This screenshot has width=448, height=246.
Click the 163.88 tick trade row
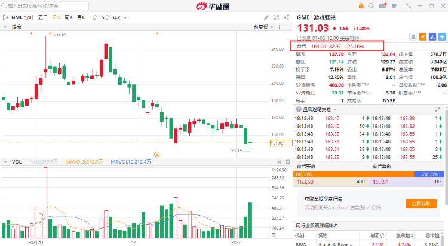[x=407, y=118]
